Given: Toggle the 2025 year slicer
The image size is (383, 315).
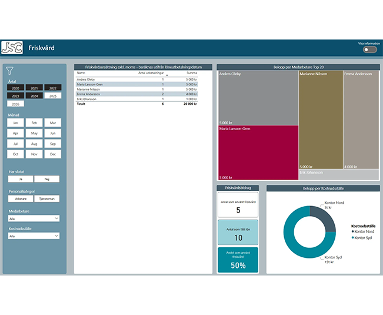Looking at the screenshot, I should tap(53, 96).
